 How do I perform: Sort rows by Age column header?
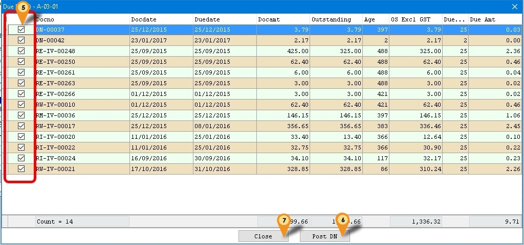pos(376,19)
